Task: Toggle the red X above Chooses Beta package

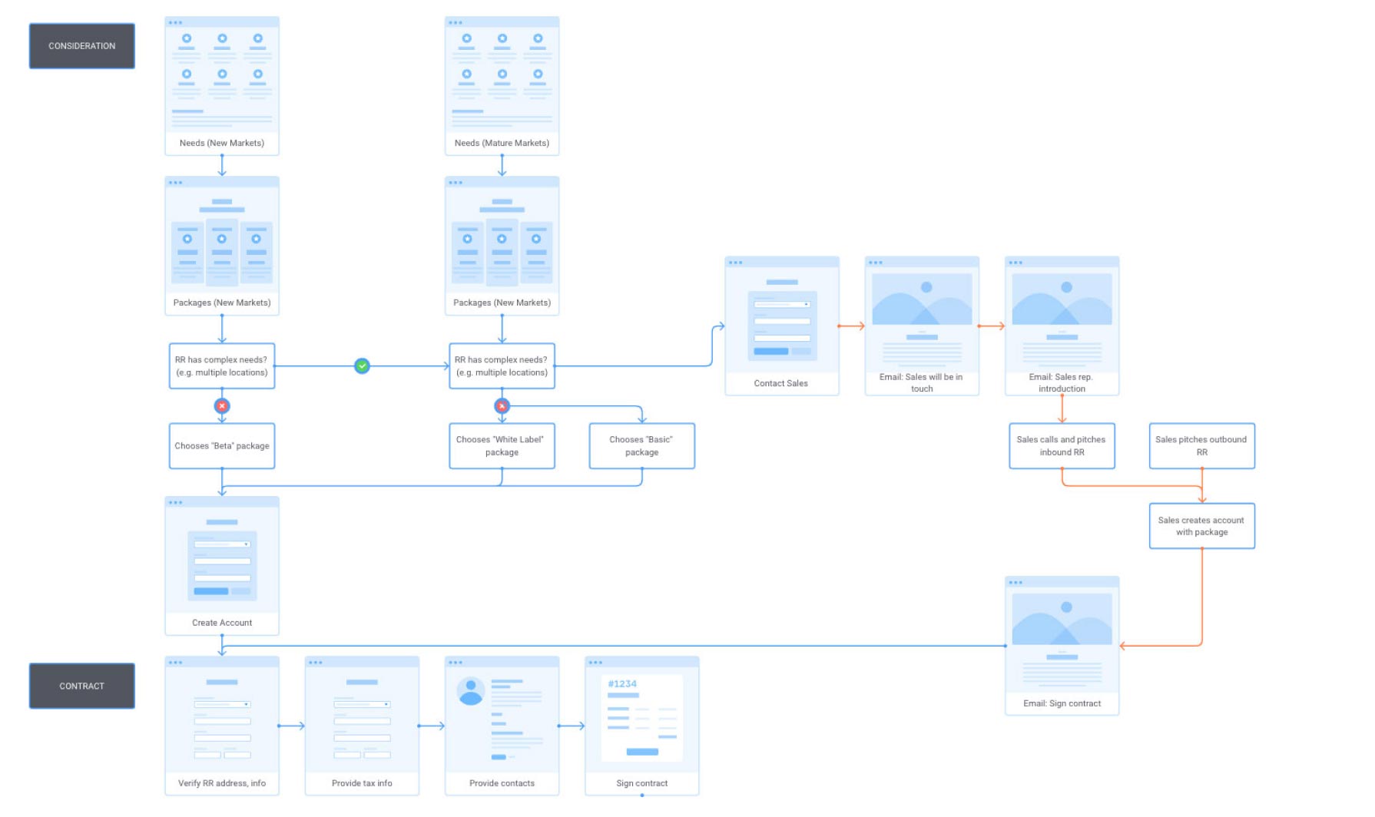Action: [x=222, y=406]
